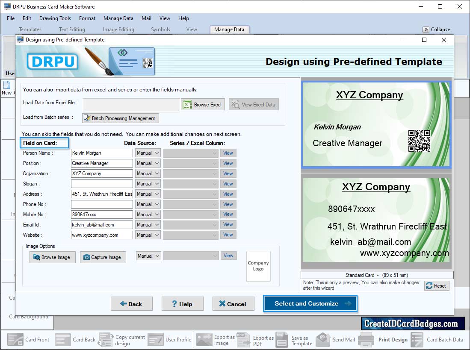Click View link in Address row
Image resolution: width=470 pixels, height=350 pixels.
(x=228, y=194)
